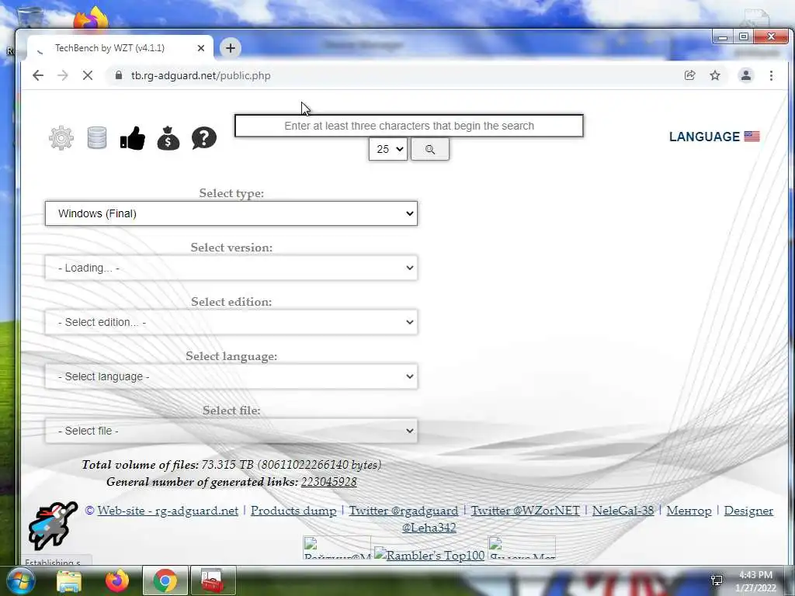The image size is (795, 596).
Task: Expand the Select edition dropdown
Action: [x=231, y=322]
